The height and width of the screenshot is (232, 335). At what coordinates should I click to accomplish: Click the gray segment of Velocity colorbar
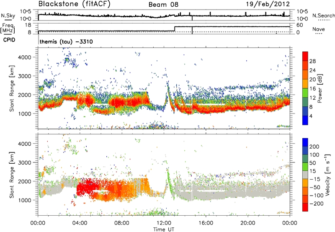pos(305,175)
